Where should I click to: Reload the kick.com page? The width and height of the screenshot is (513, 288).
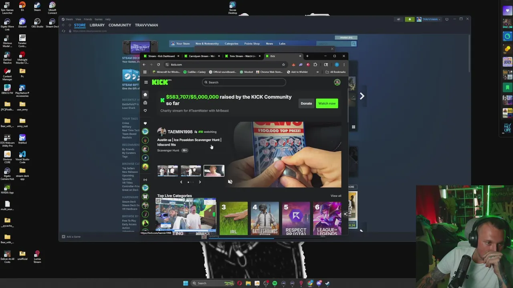158,65
